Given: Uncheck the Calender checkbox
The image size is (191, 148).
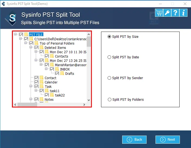Looking at the screenshot, I should [x=36, y=82].
